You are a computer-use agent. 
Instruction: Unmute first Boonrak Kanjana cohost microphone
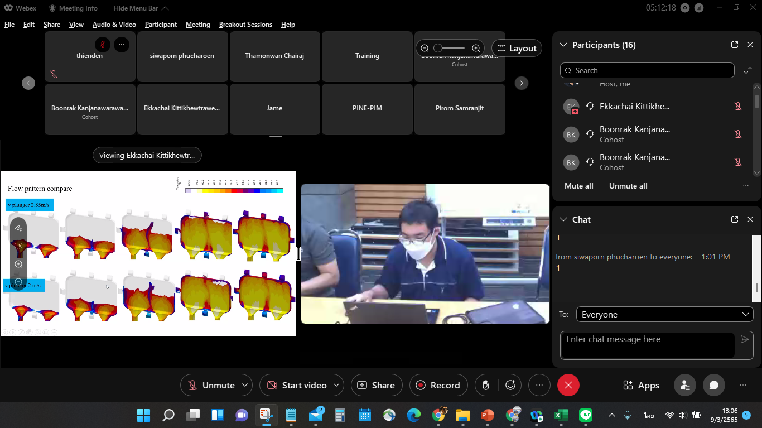738,134
